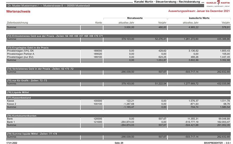Select the value 1.576,37
Viewport: 233px width, 144px height.
click(193, 101)
